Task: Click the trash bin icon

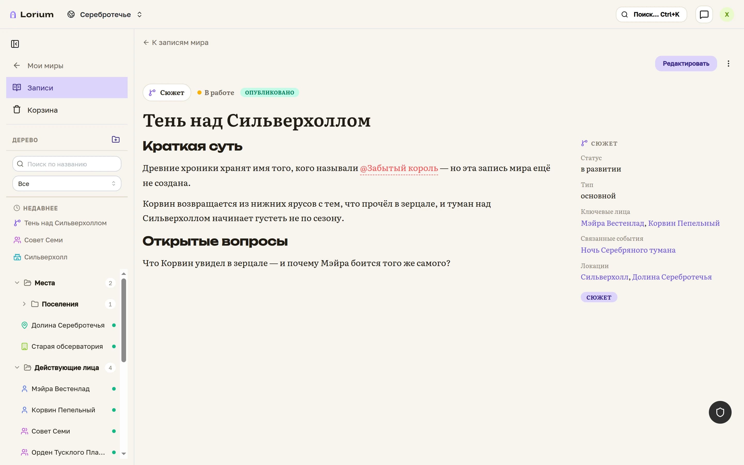Action: coord(17,110)
